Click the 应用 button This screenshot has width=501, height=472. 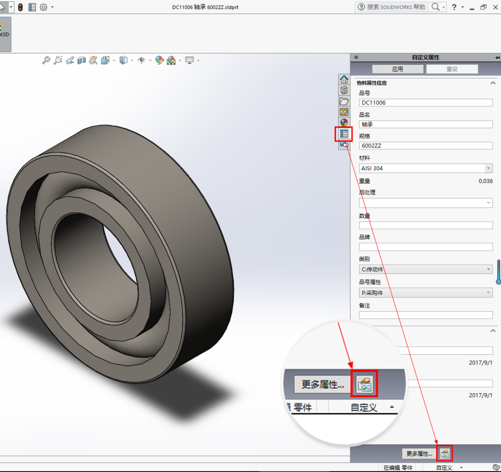[398, 69]
